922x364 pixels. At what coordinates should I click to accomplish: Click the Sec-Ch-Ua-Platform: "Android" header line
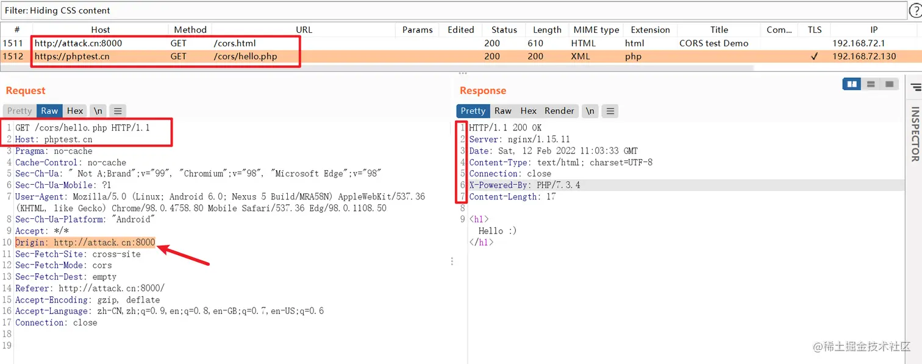tap(85, 219)
